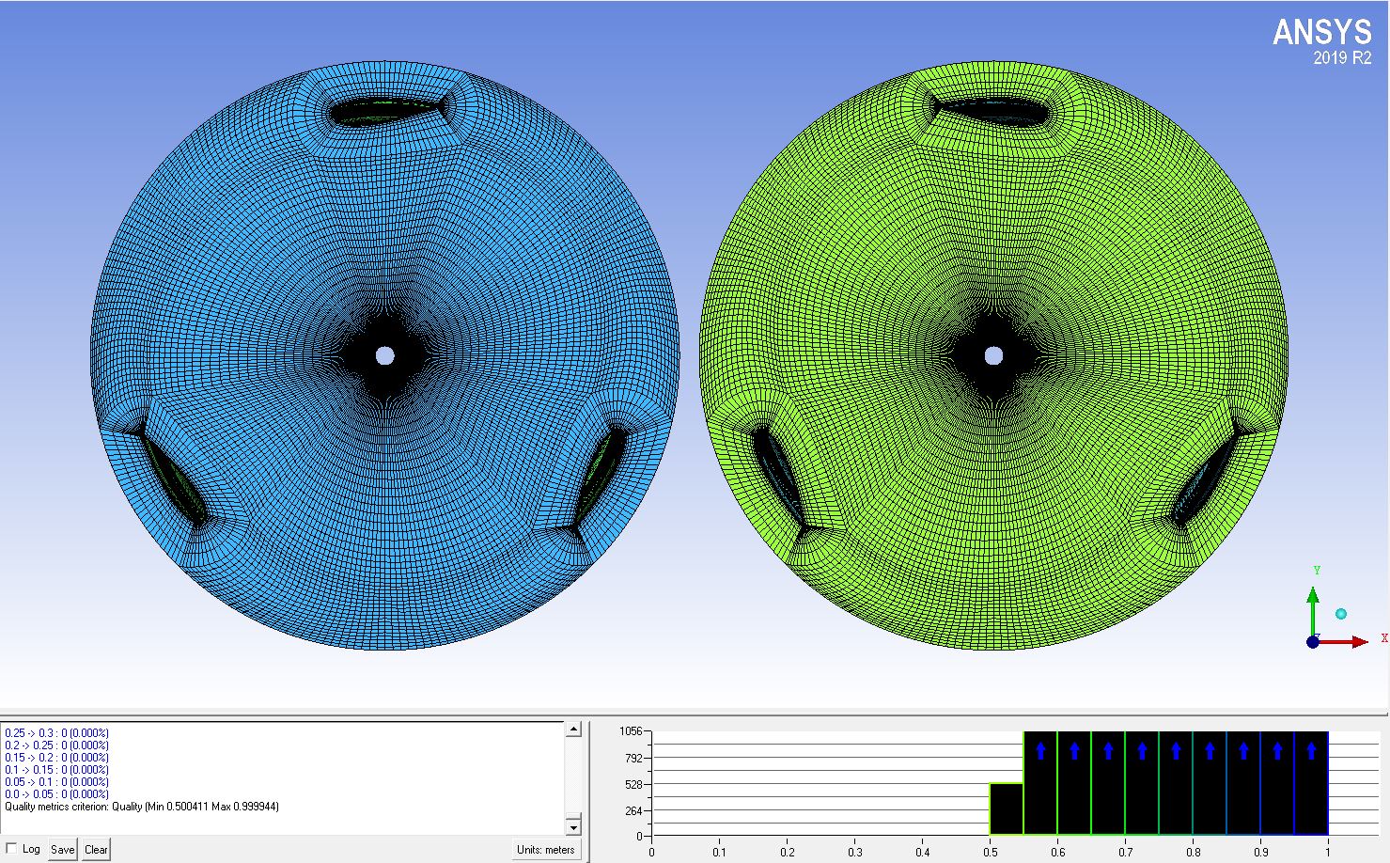Screen dimensions: 1390x863
Task: Click the 0.1 label on histogram horizontal axis
Action: coord(719,853)
